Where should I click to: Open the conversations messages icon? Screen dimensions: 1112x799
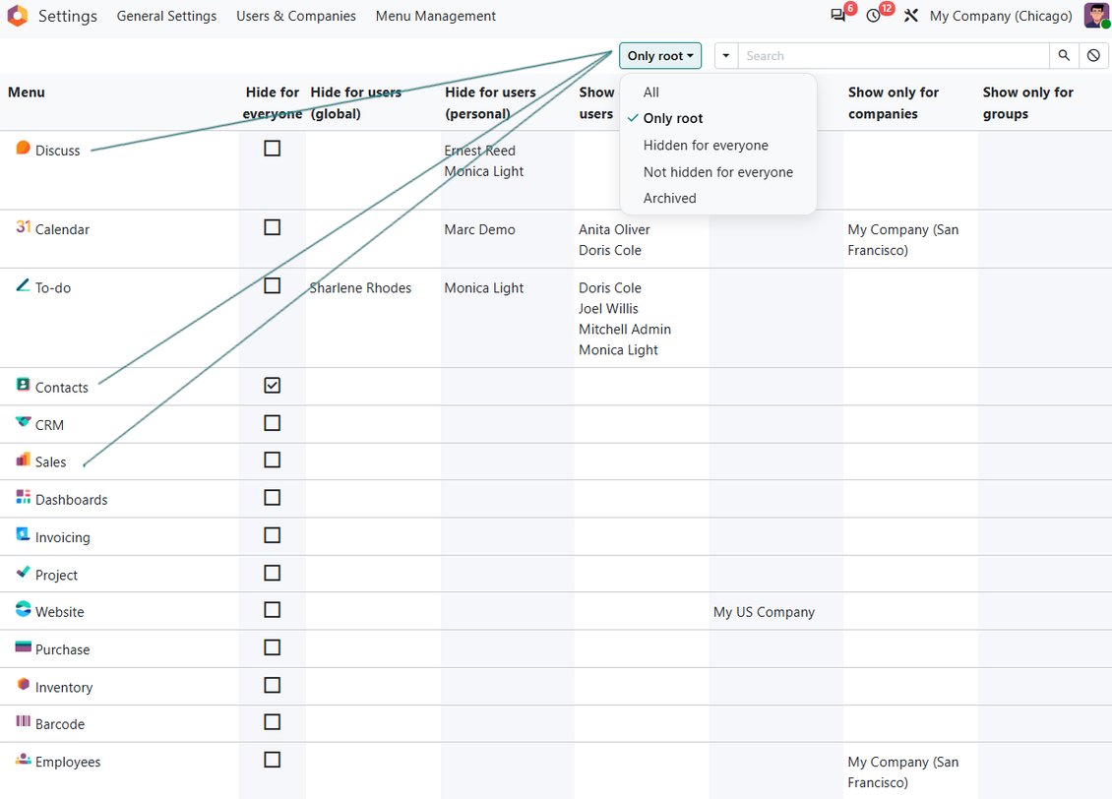838,16
